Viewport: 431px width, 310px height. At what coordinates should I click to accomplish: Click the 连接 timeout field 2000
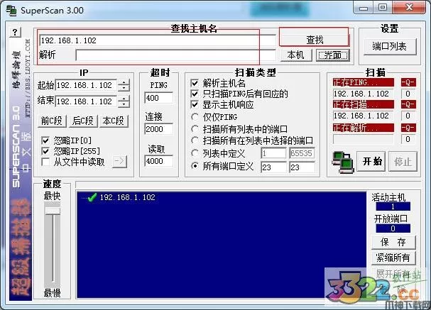point(158,129)
